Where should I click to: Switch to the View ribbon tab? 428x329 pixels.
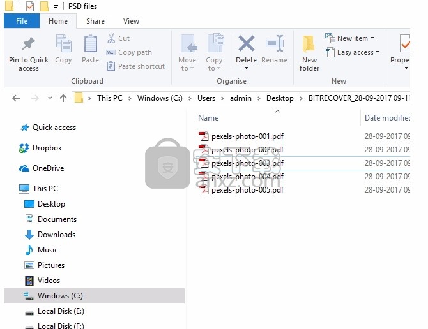(132, 21)
